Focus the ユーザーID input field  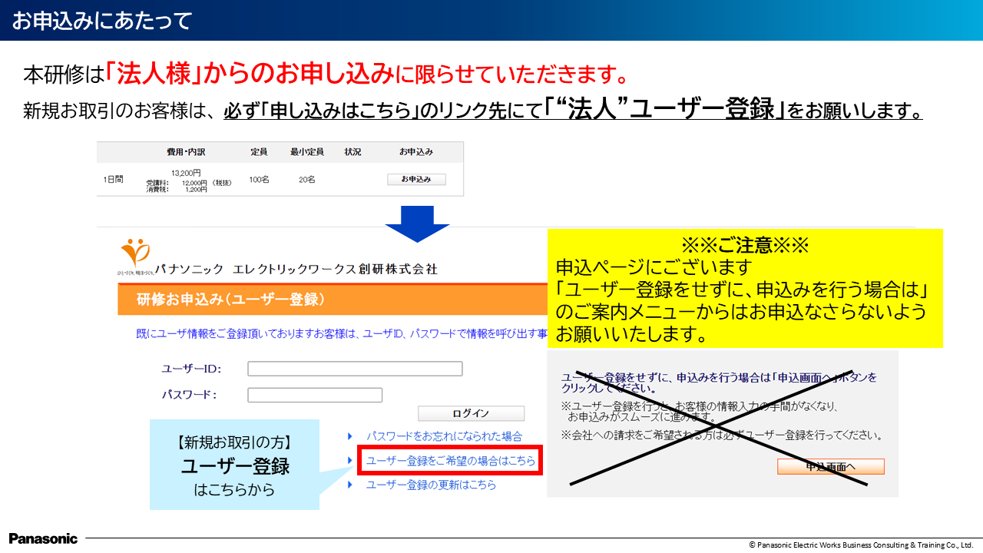coord(355,369)
